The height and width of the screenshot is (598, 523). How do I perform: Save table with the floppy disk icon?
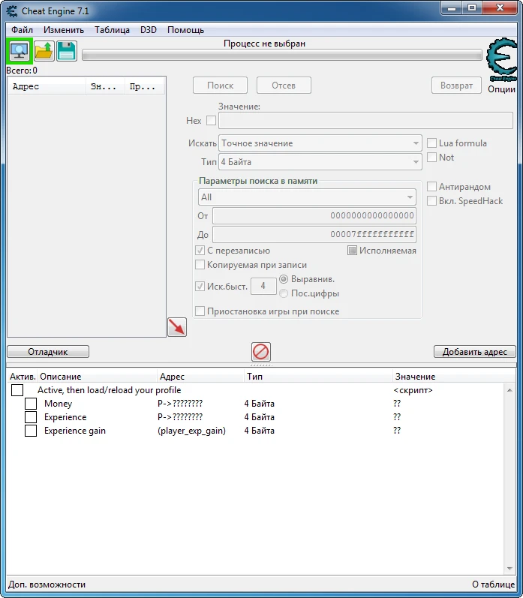[x=67, y=51]
